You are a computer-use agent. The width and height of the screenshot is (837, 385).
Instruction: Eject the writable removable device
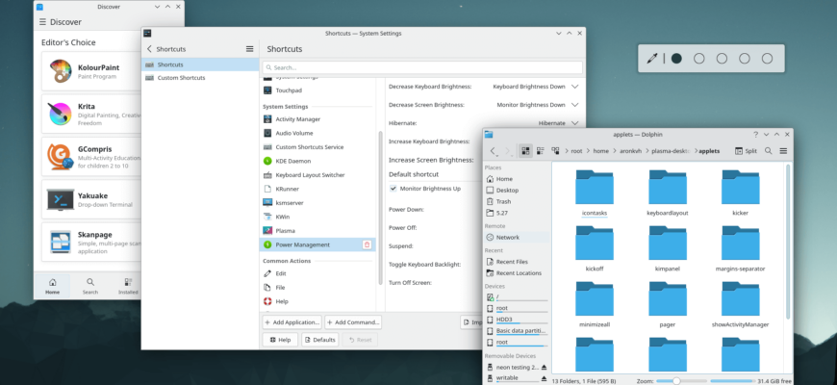point(544,378)
